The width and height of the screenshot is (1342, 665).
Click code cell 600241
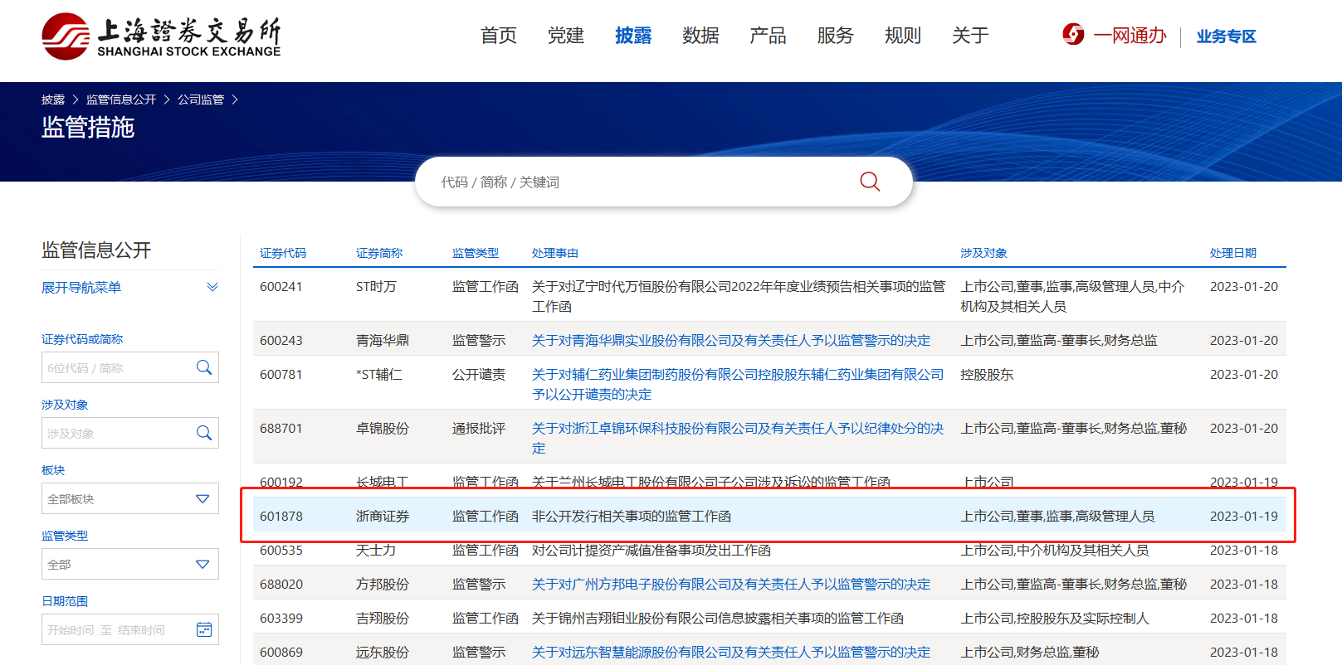click(281, 286)
